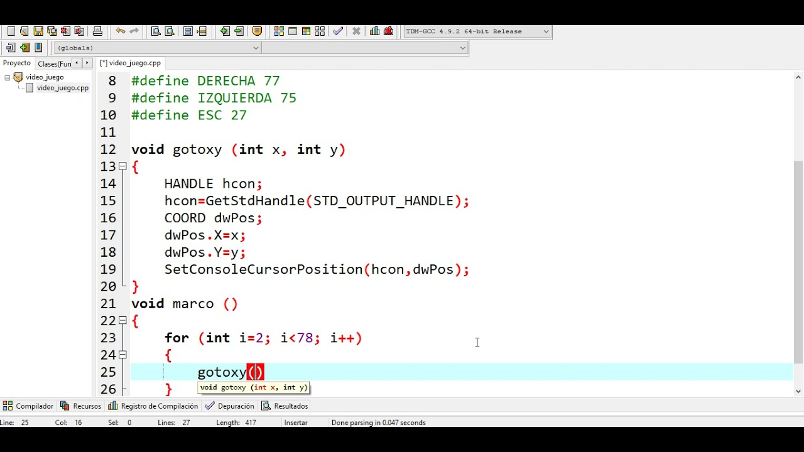Start debugging with the checkmark icon
Screen dimensions: 804x452
(x=338, y=31)
